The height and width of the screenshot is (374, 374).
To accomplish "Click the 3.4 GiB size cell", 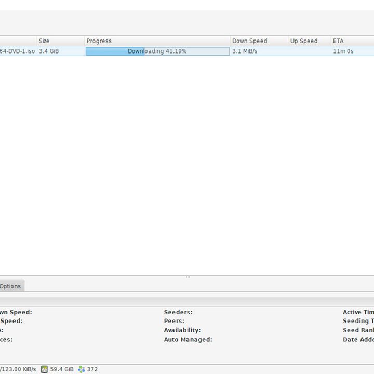I will pos(49,51).
